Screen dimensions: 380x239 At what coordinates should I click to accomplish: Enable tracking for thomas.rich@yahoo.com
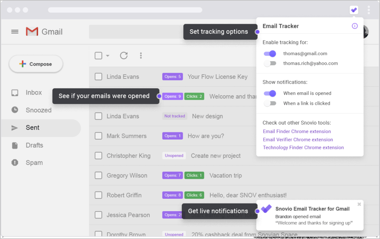[270, 63]
